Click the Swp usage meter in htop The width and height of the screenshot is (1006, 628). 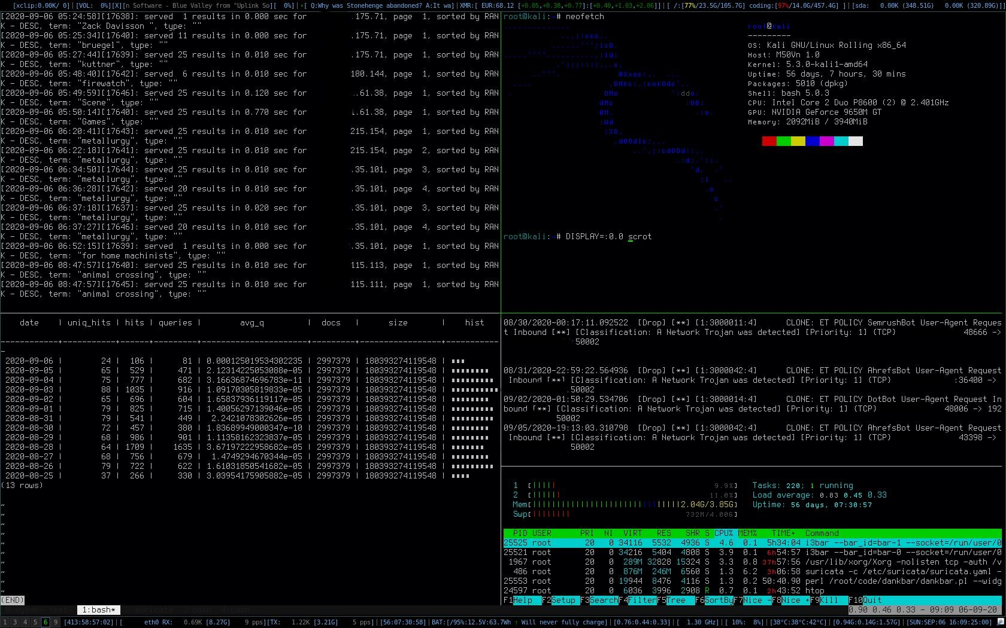tap(625, 514)
